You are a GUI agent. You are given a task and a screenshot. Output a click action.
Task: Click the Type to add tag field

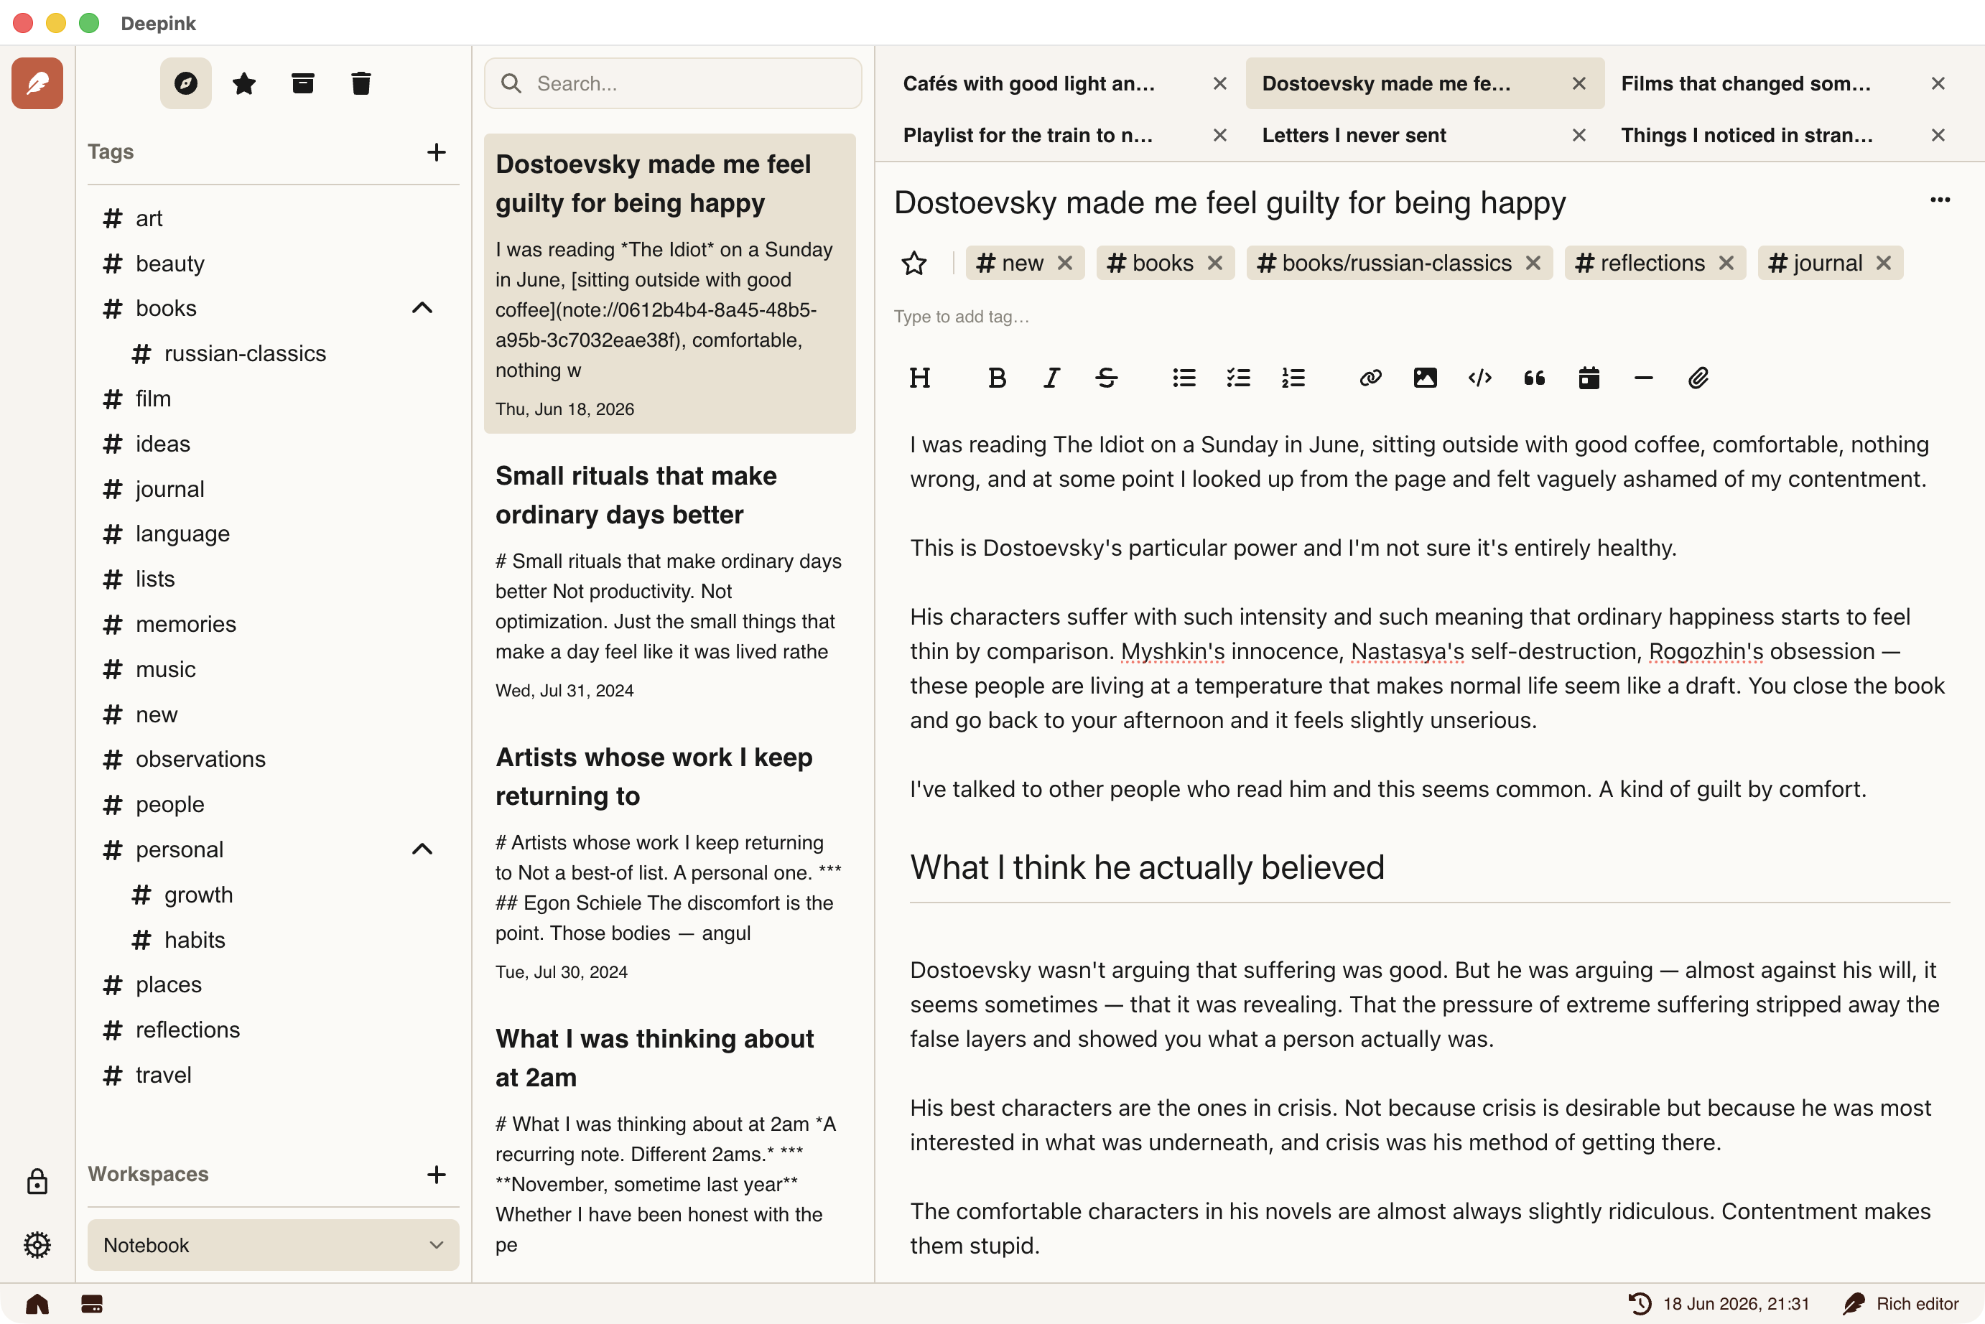961,317
